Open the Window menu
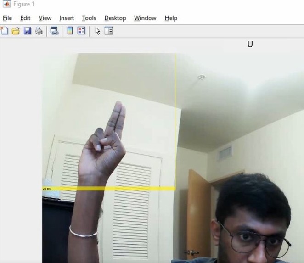The height and width of the screenshot is (263, 304). pyautogui.click(x=145, y=18)
